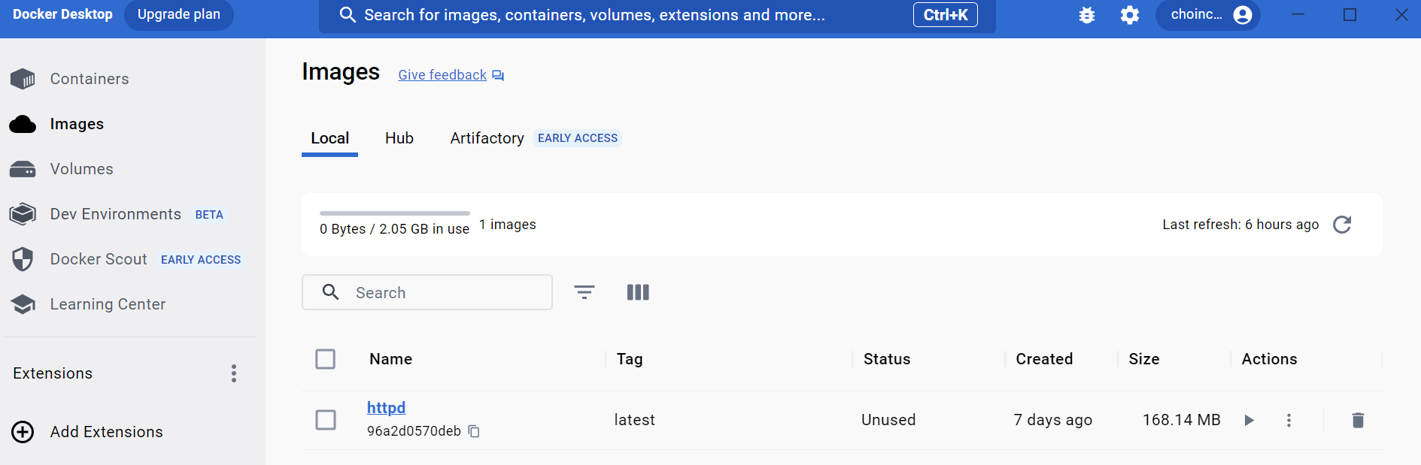Open the settings gear icon
The image size is (1421, 465).
(x=1130, y=15)
